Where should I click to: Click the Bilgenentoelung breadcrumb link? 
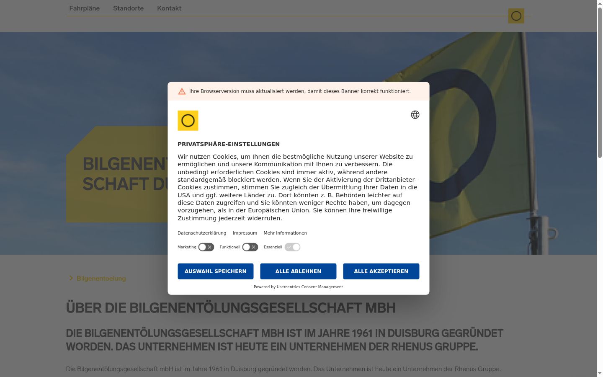pos(101,279)
